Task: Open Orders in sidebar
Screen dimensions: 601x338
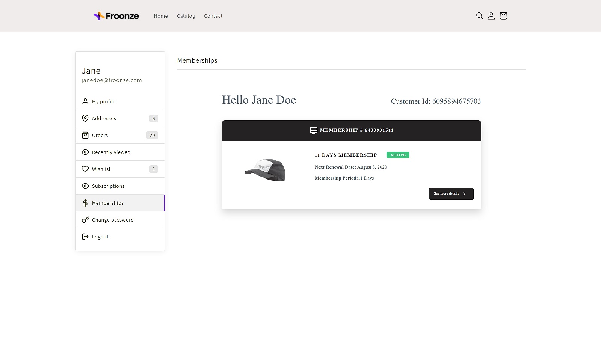Action: [x=120, y=135]
